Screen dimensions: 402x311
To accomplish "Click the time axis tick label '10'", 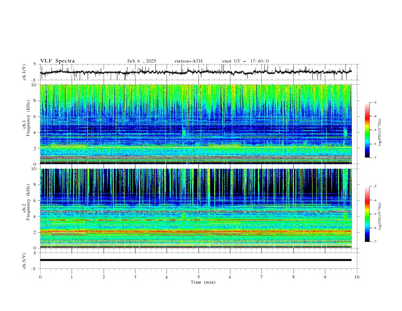I will tap(357, 277).
